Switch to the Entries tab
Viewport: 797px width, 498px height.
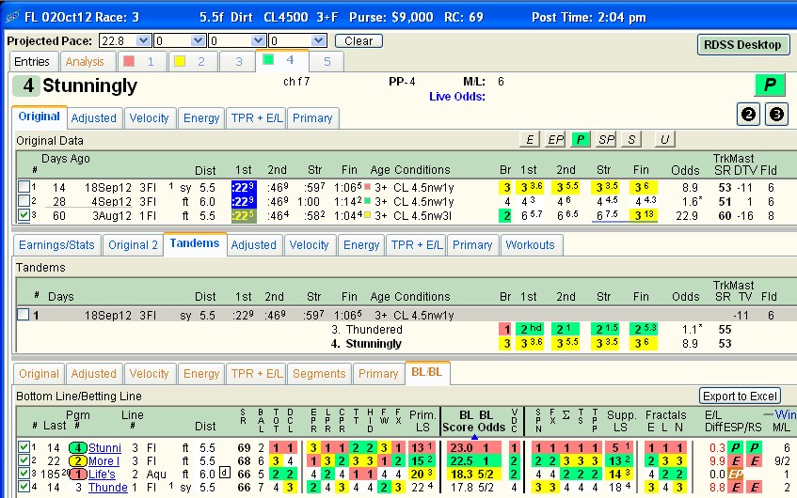[x=32, y=61]
